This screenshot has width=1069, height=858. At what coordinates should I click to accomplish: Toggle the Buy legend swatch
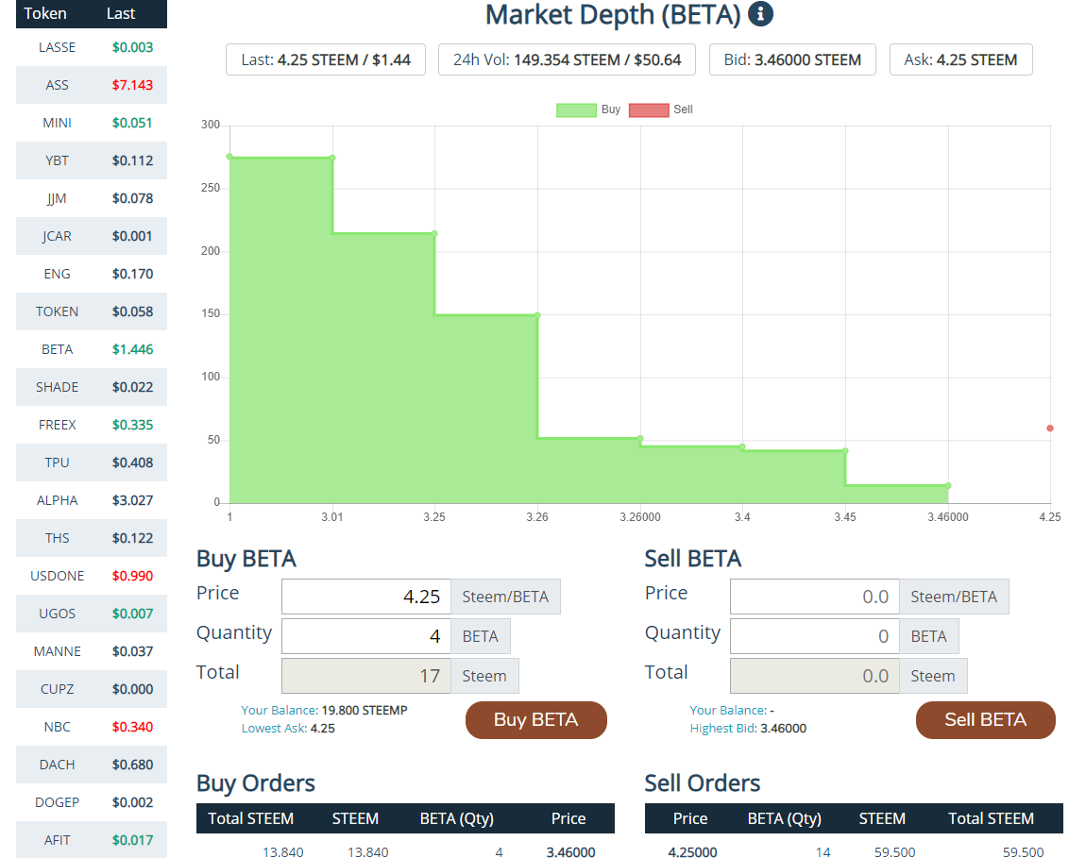[576, 109]
